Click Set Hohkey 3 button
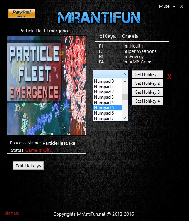The image size is (189, 221). [x=148, y=92]
